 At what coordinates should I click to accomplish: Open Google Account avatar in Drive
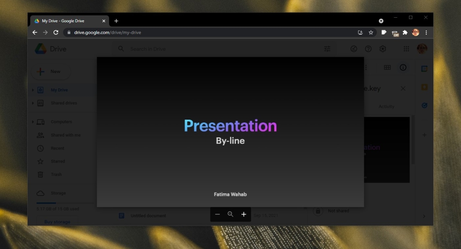[x=422, y=49]
